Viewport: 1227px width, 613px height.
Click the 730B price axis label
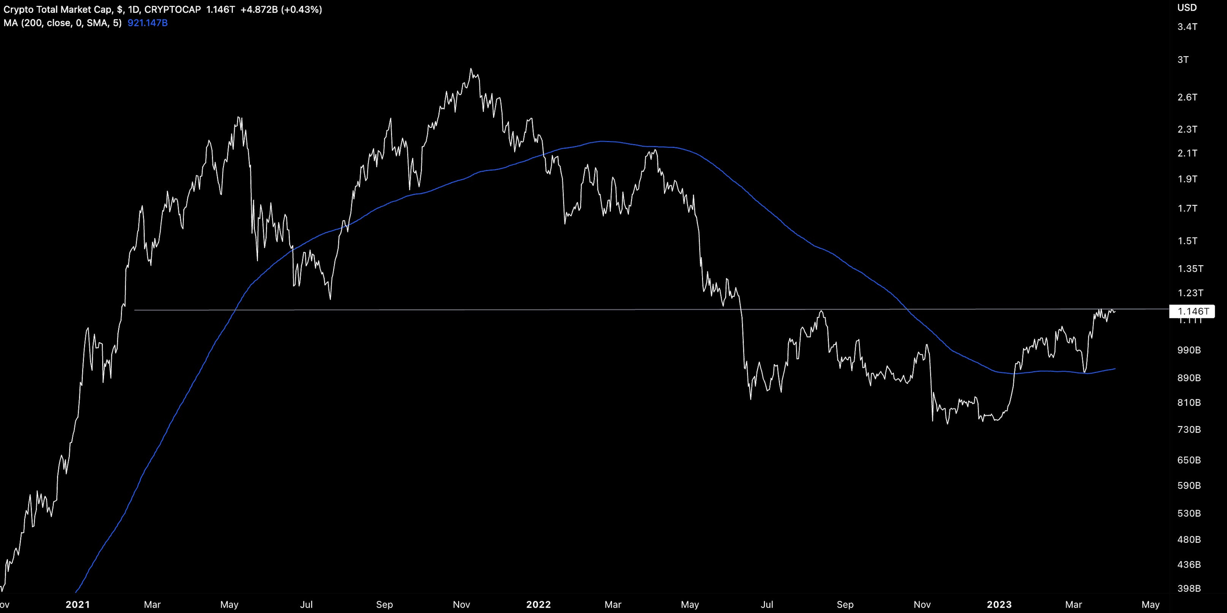coord(1189,429)
